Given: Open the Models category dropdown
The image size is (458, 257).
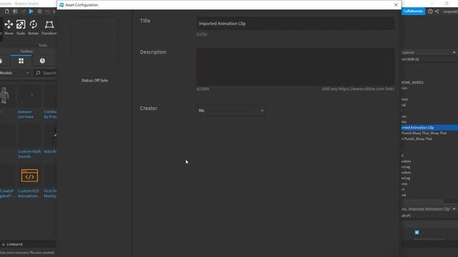Looking at the screenshot, I should point(14,73).
